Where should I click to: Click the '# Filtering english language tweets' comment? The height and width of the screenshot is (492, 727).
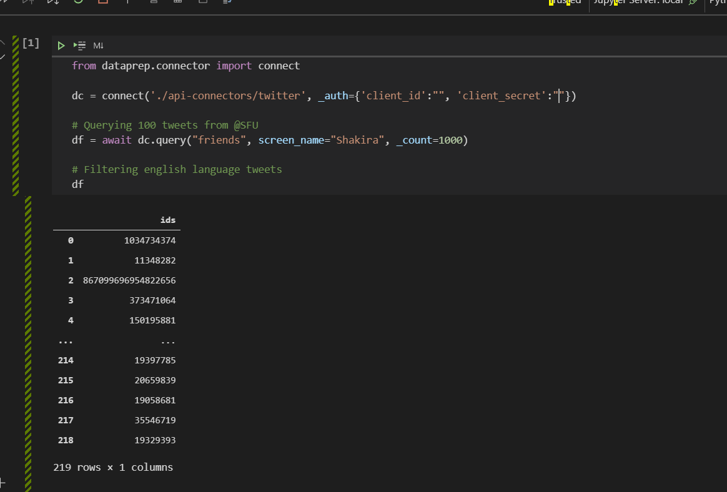coord(177,169)
